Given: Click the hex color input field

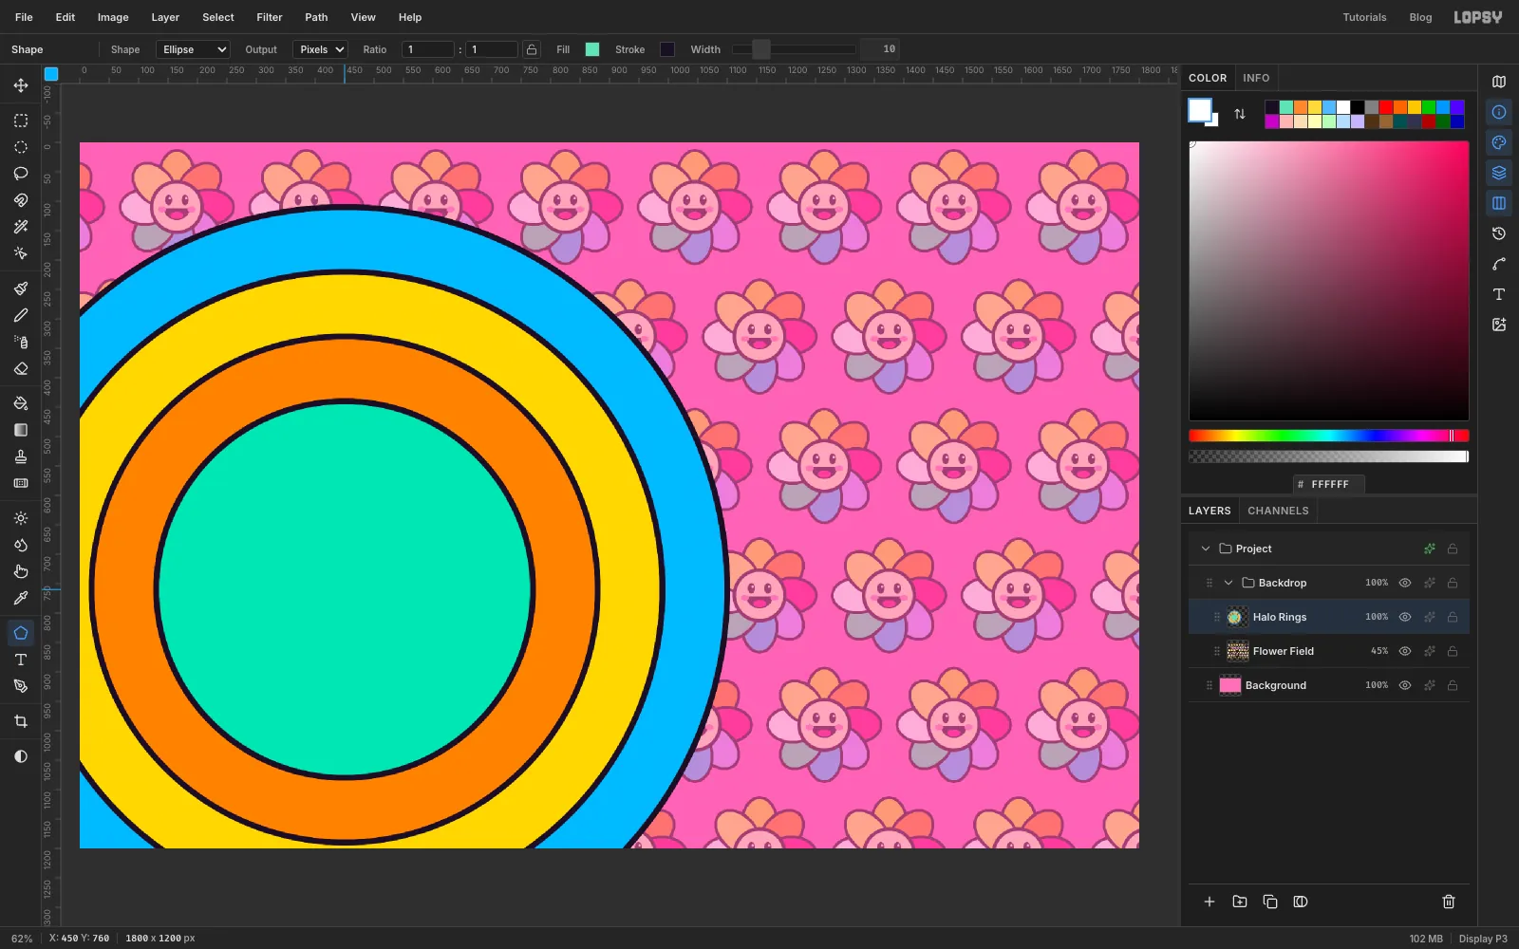Looking at the screenshot, I should point(1329,484).
